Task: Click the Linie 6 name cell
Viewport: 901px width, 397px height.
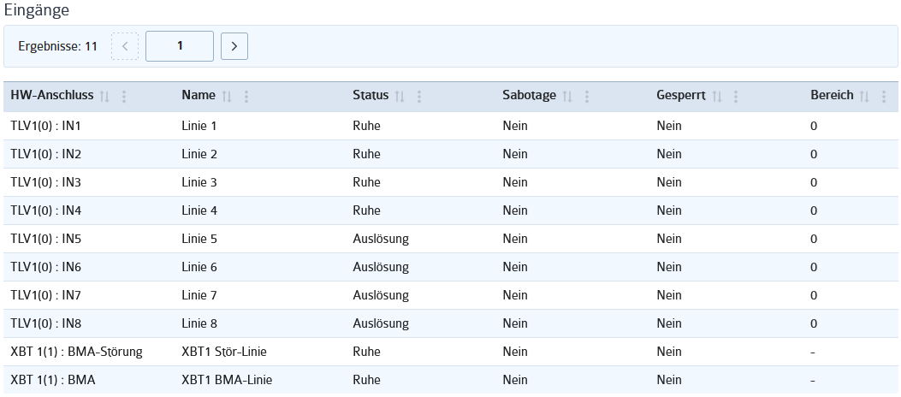Action: point(199,267)
